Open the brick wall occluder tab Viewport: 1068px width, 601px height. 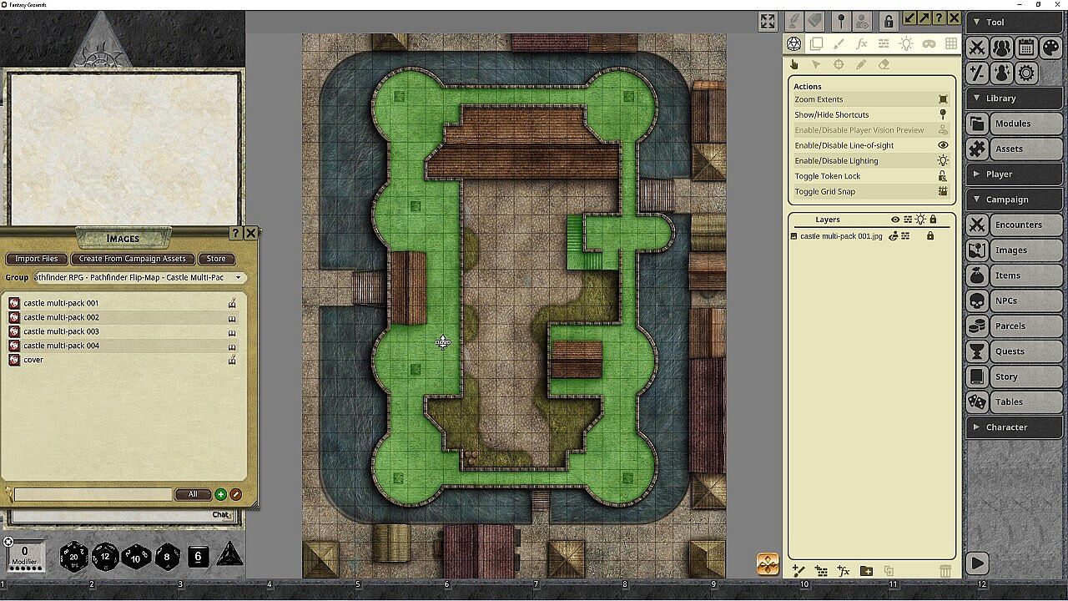coord(884,43)
